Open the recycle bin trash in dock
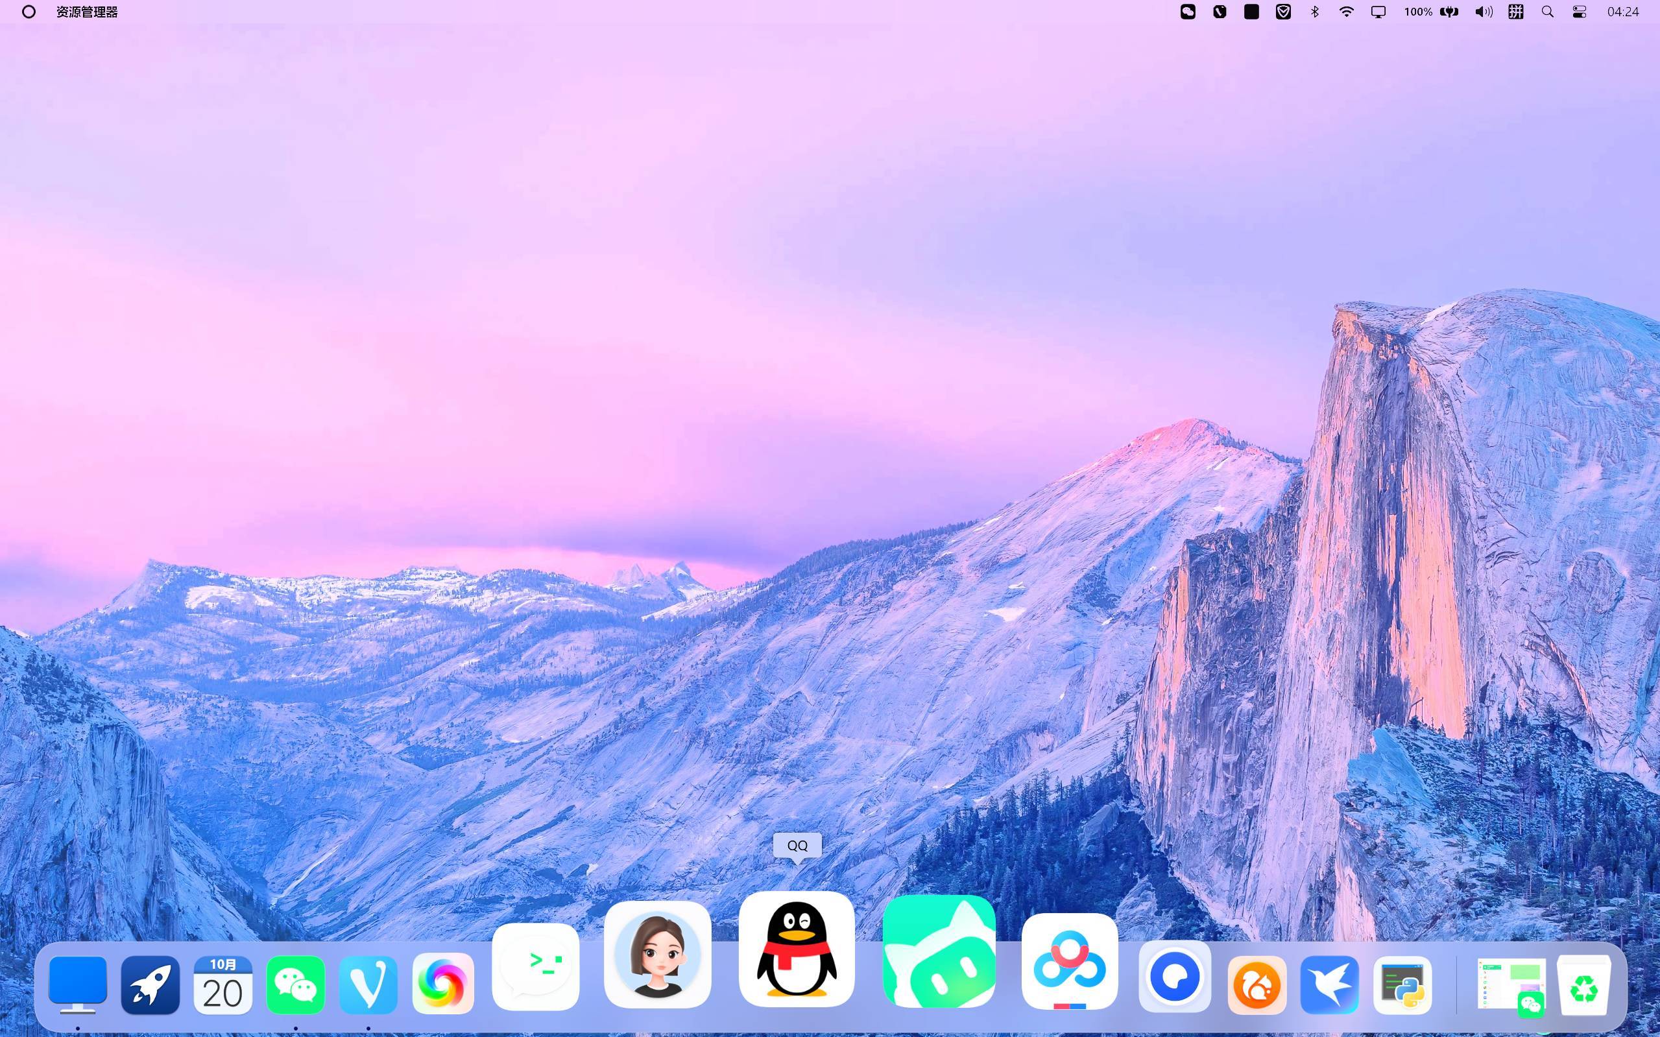This screenshot has height=1037, width=1660. point(1584,985)
